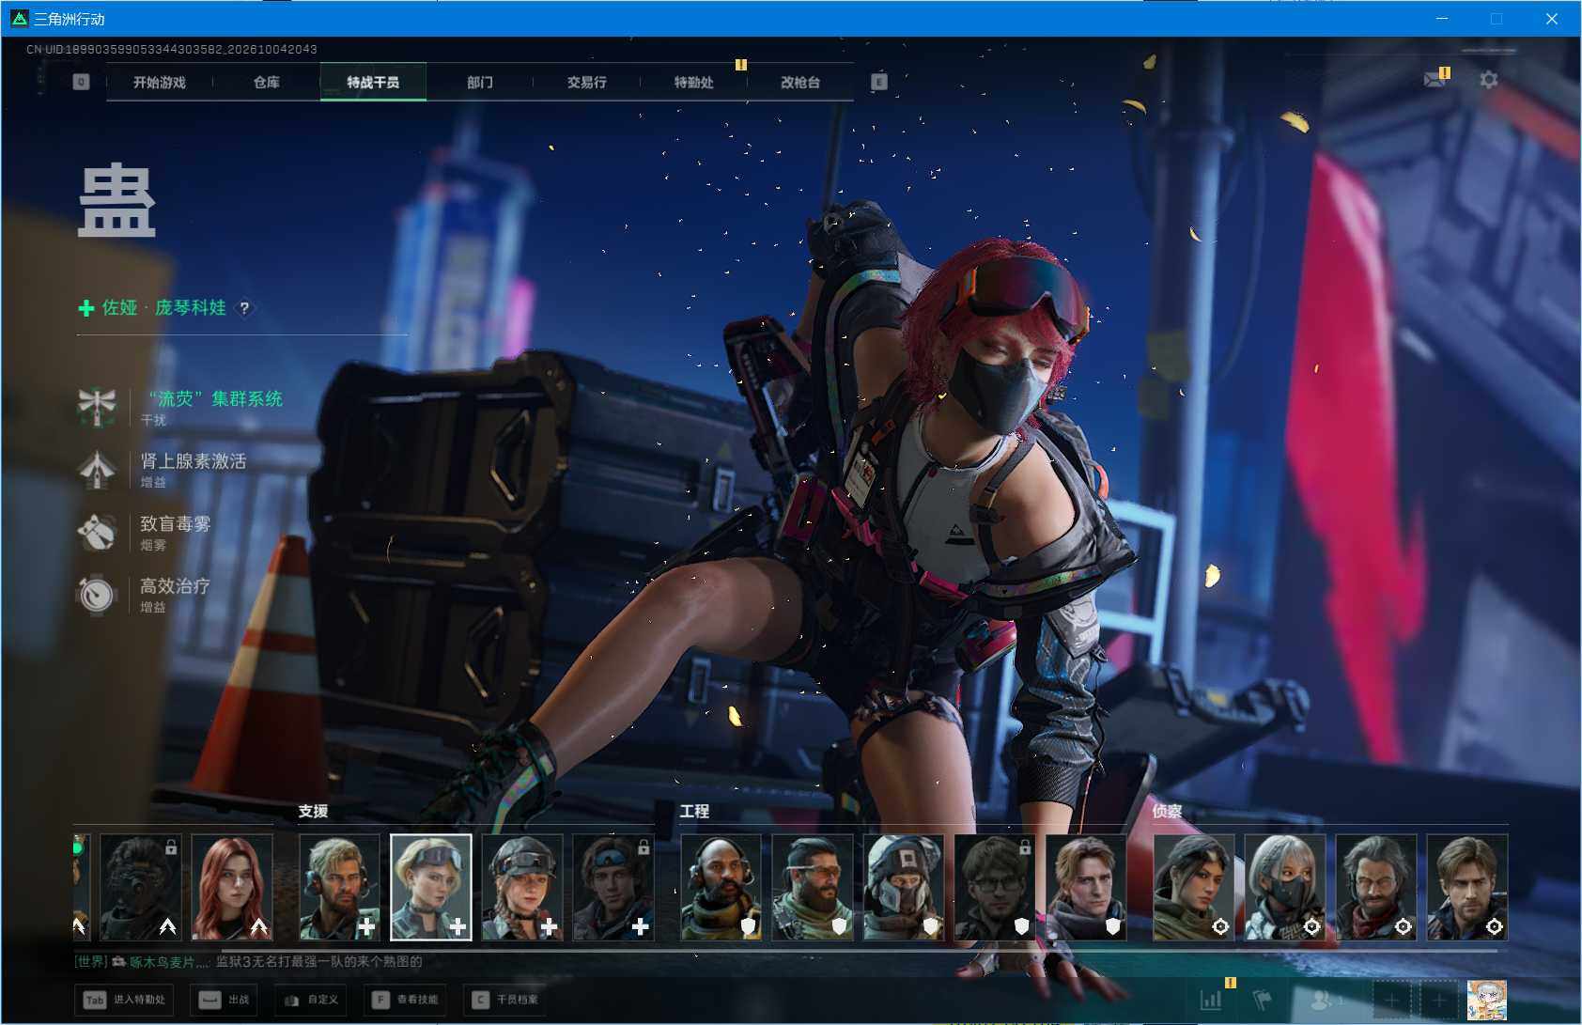Select the red-haired woman operator portrait

tap(232, 888)
